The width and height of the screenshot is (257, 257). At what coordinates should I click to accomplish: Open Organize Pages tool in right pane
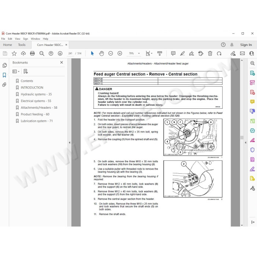click(252, 83)
